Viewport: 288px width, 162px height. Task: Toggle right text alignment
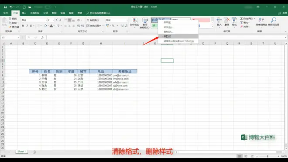coord(73,26)
